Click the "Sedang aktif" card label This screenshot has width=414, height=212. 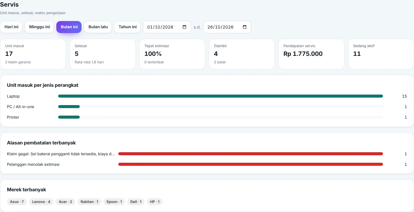tap(364, 46)
